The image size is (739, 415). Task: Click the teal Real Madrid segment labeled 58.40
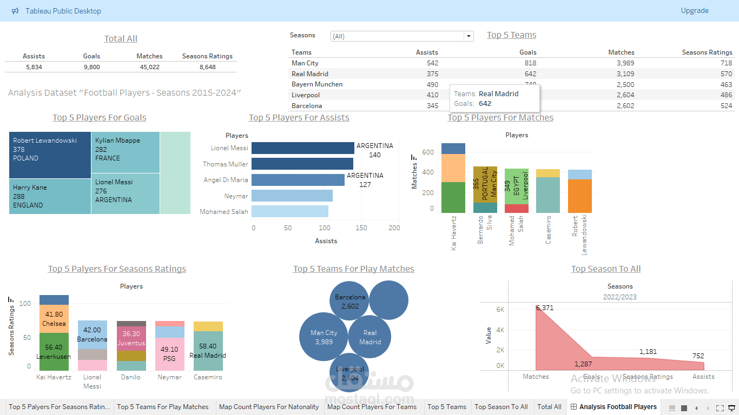[x=208, y=351]
